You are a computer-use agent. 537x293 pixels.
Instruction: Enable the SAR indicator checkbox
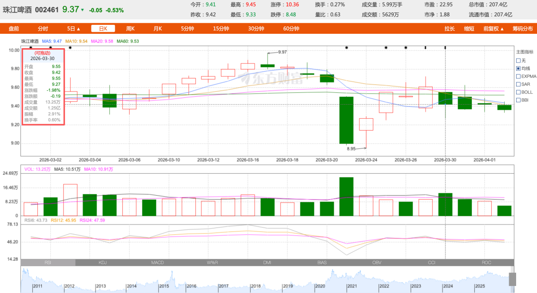[x=518, y=84]
